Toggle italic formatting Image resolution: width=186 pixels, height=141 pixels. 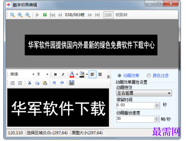click(x=63, y=74)
